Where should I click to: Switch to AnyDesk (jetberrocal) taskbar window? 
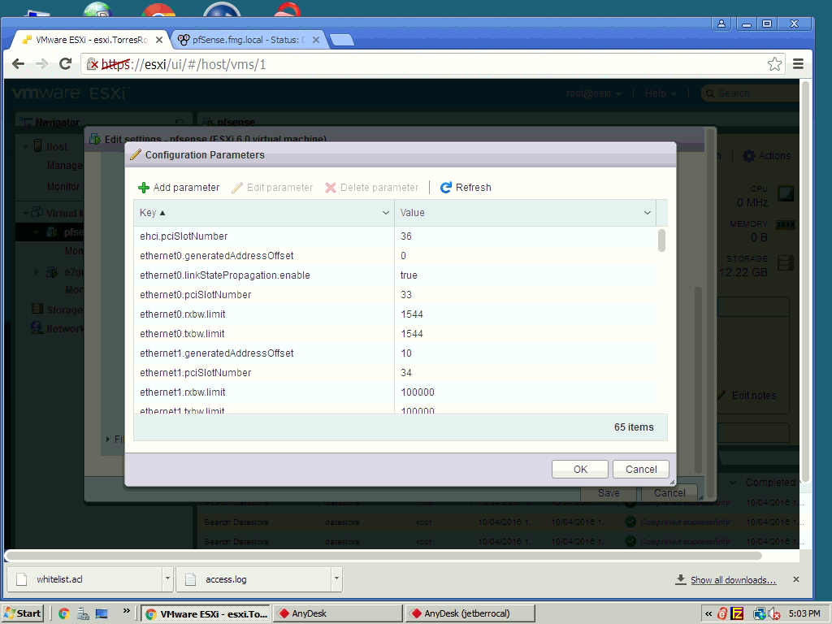pyautogui.click(x=470, y=614)
